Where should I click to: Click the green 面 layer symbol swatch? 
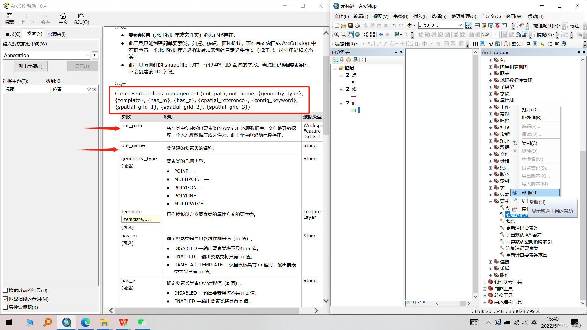point(353,110)
